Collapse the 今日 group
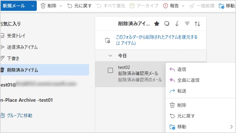Viewport: 236px width, 133px height. [111, 56]
